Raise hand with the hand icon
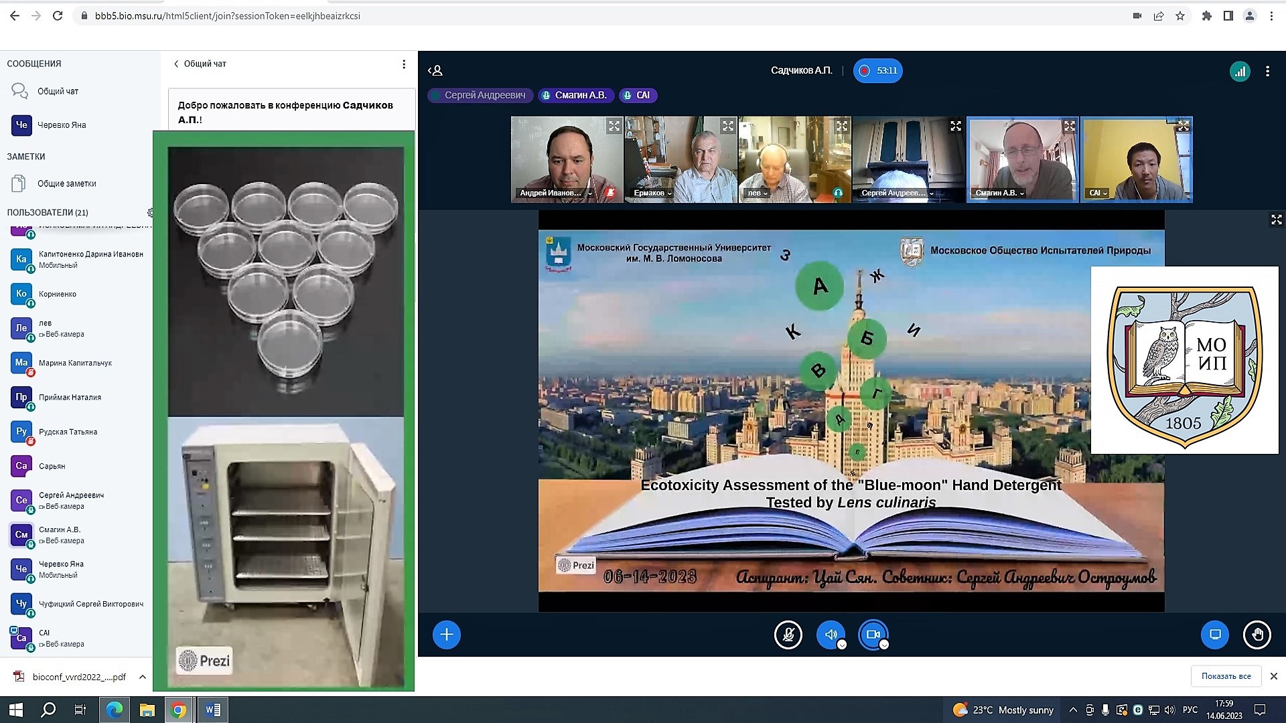The width and height of the screenshot is (1286, 723). point(1257,635)
